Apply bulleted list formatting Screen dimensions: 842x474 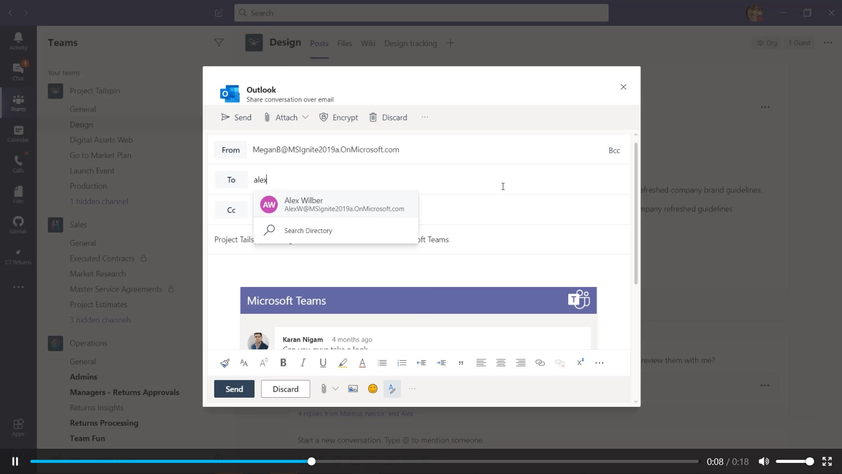[x=382, y=363]
